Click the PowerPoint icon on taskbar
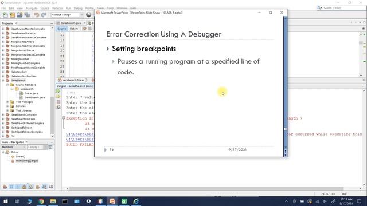The height and width of the screenshot is (206, 367). click(x=112, y=201)
